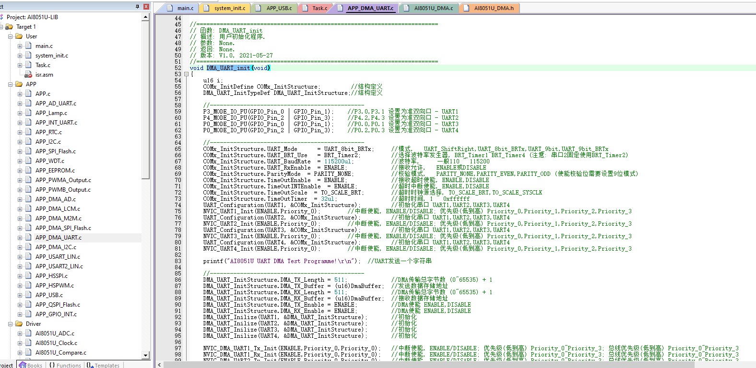This screenshot has width=756, height=368.
Task: Click the file icon beside APP_GPIO_INT.c
Action: coord(28,314)
